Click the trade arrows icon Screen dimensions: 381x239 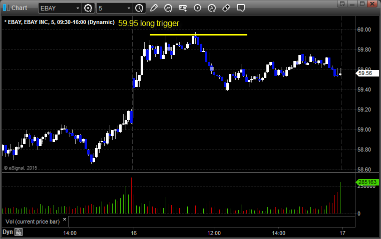(226, 8)
